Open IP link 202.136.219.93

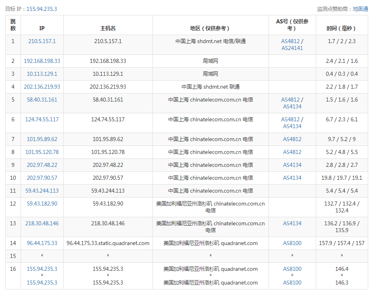click(x=42, y=87)
